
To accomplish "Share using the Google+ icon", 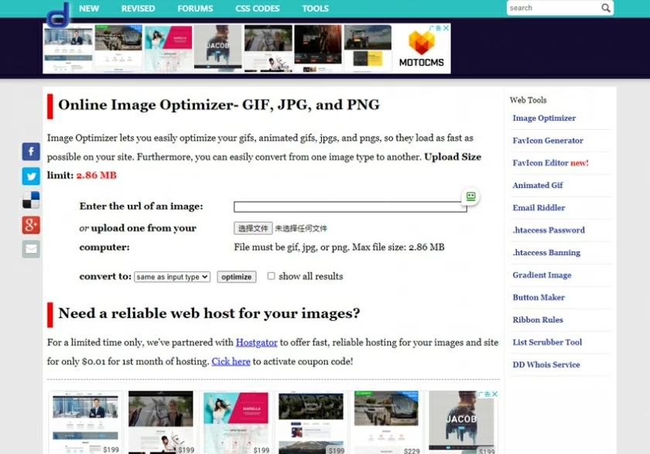I will [x=30, y=224].
